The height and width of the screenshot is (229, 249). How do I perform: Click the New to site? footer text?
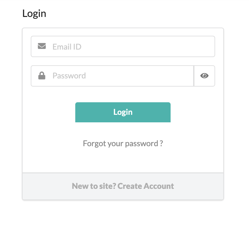94,186
